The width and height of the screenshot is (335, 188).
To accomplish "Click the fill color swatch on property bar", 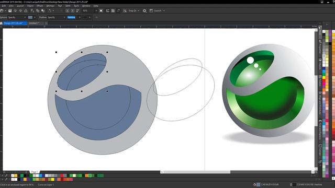I will pos(30,17).
